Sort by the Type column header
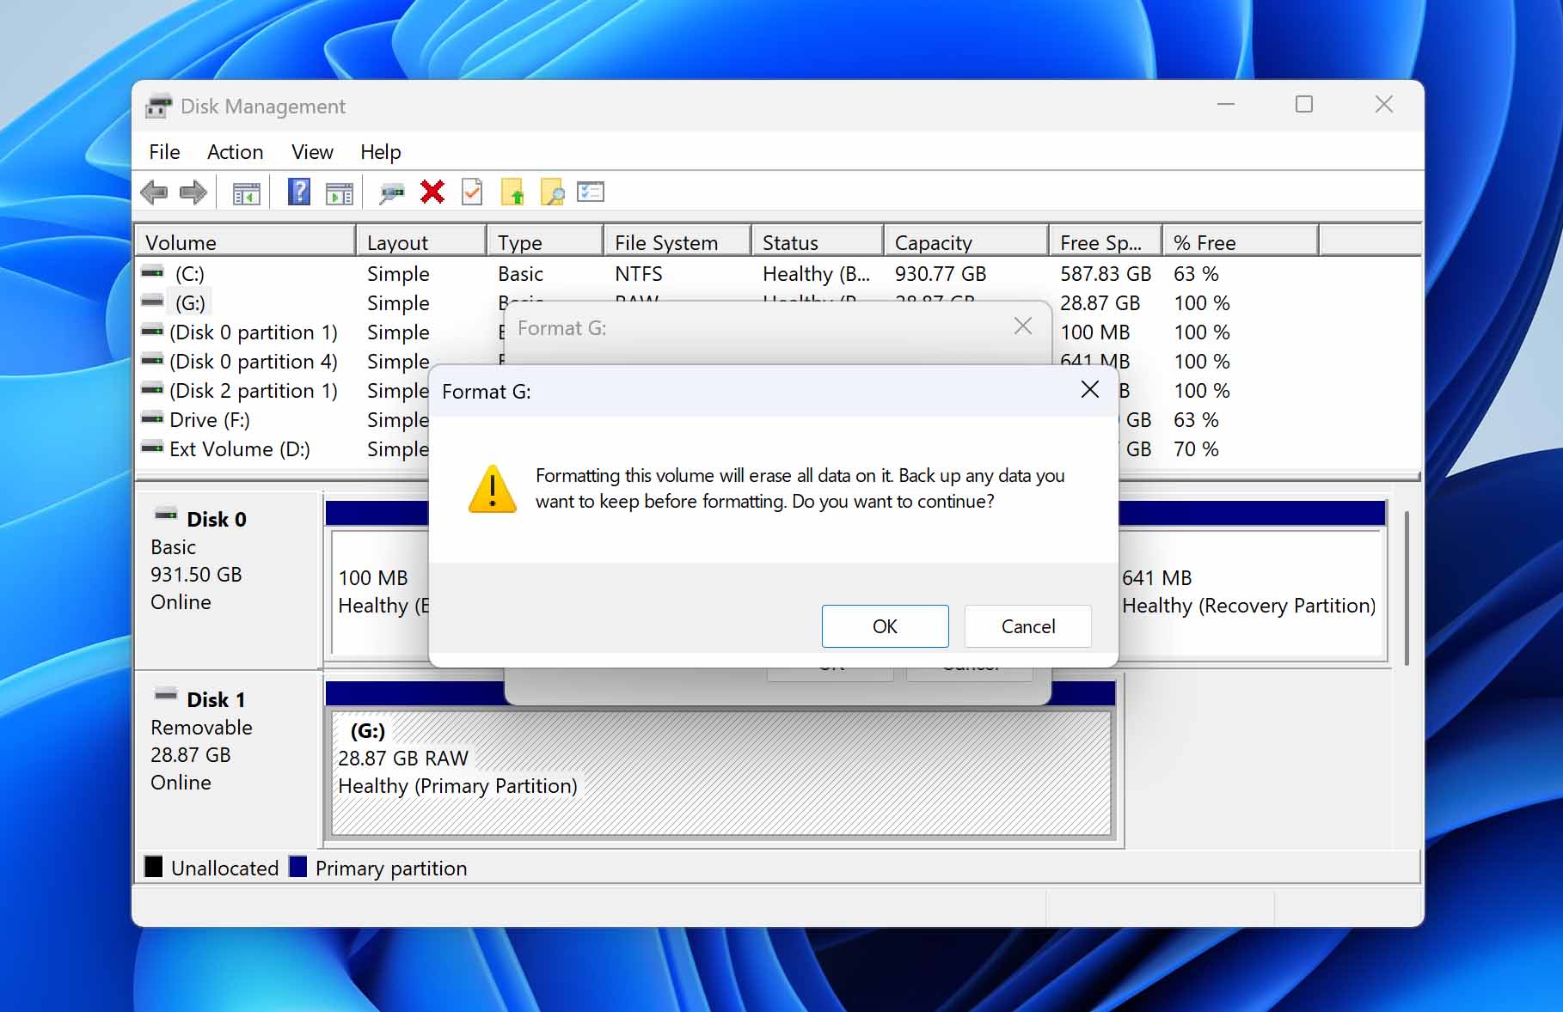Image resolution: width=1563 pixels, height=1012 pixels. (545, 242)
